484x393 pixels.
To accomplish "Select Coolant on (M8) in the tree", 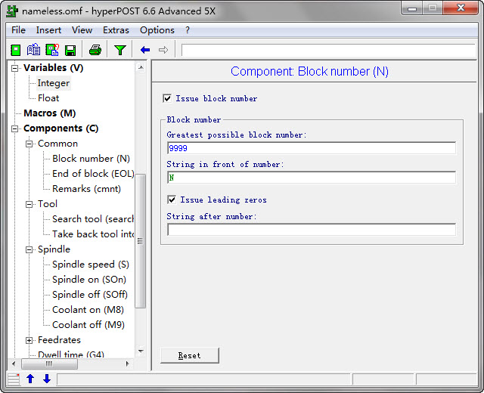I will click(x=88, y=310).
